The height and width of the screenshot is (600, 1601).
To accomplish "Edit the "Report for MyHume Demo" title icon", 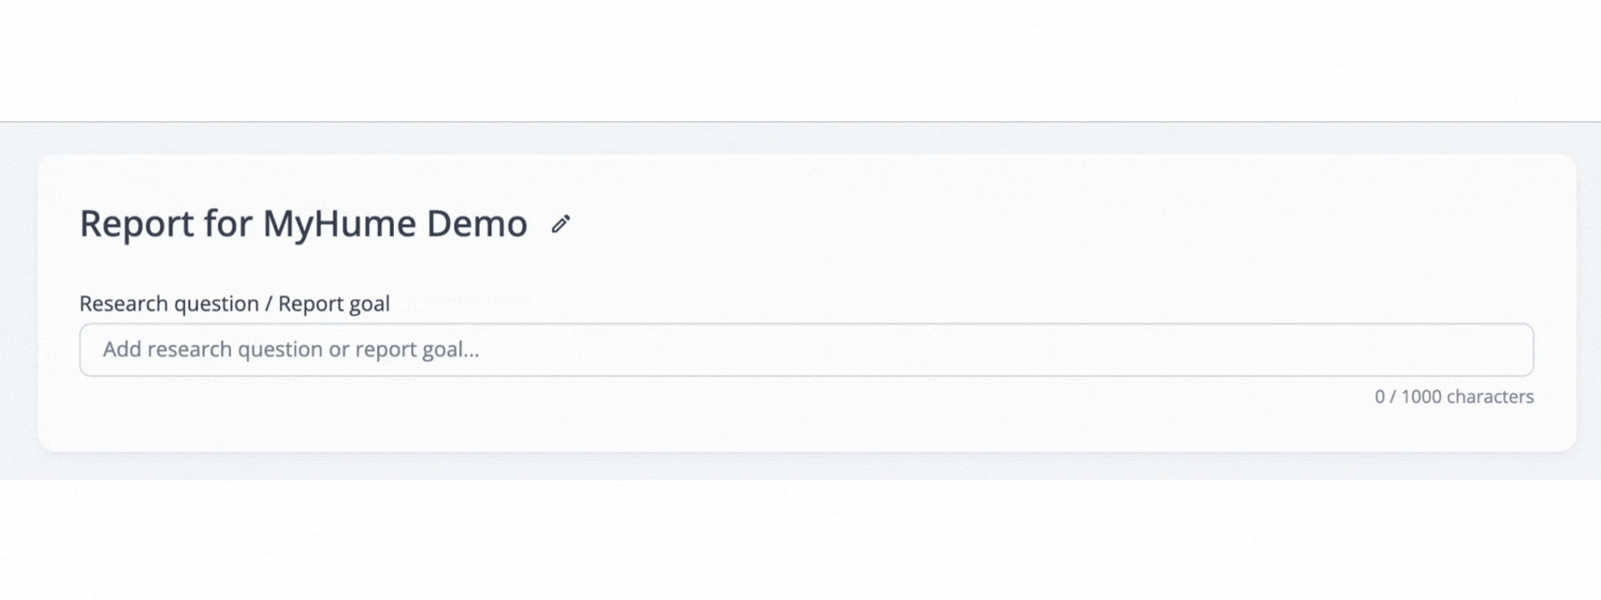I will [560, 224].
